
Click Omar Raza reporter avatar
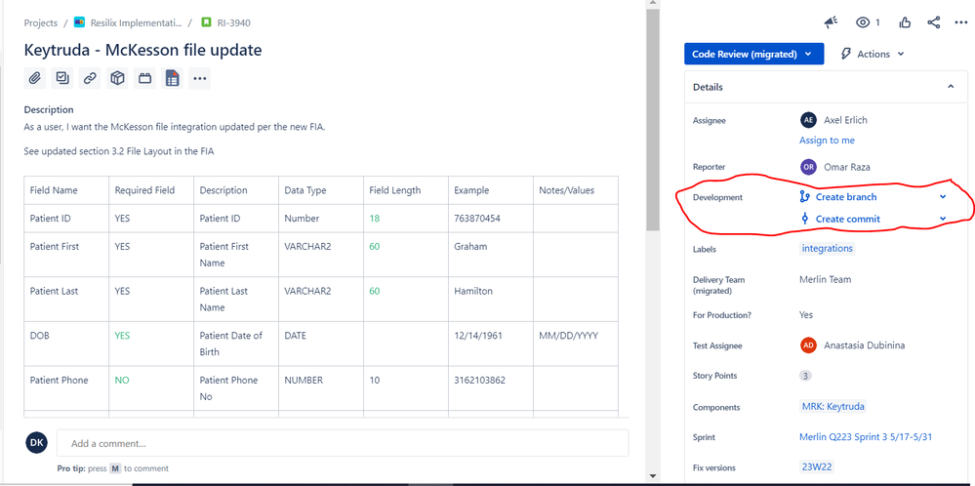[x=808, y=167]
